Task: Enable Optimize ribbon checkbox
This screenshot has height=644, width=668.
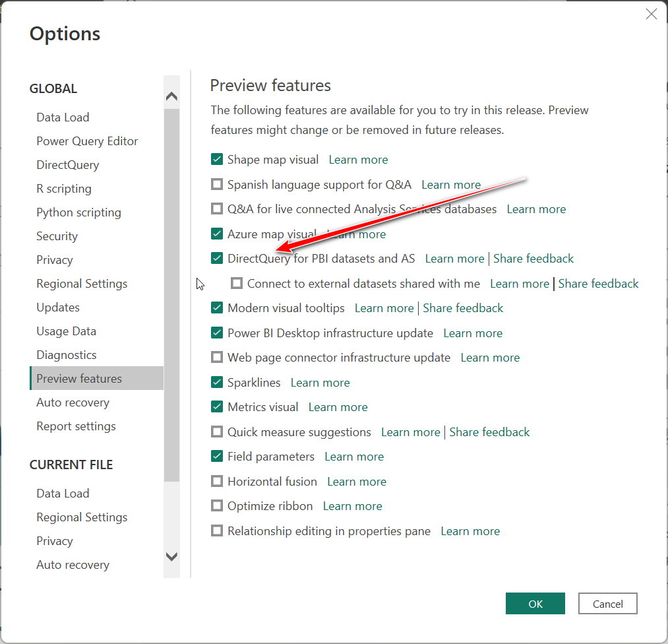Action: pyautogui.click(x=217, y=506)
